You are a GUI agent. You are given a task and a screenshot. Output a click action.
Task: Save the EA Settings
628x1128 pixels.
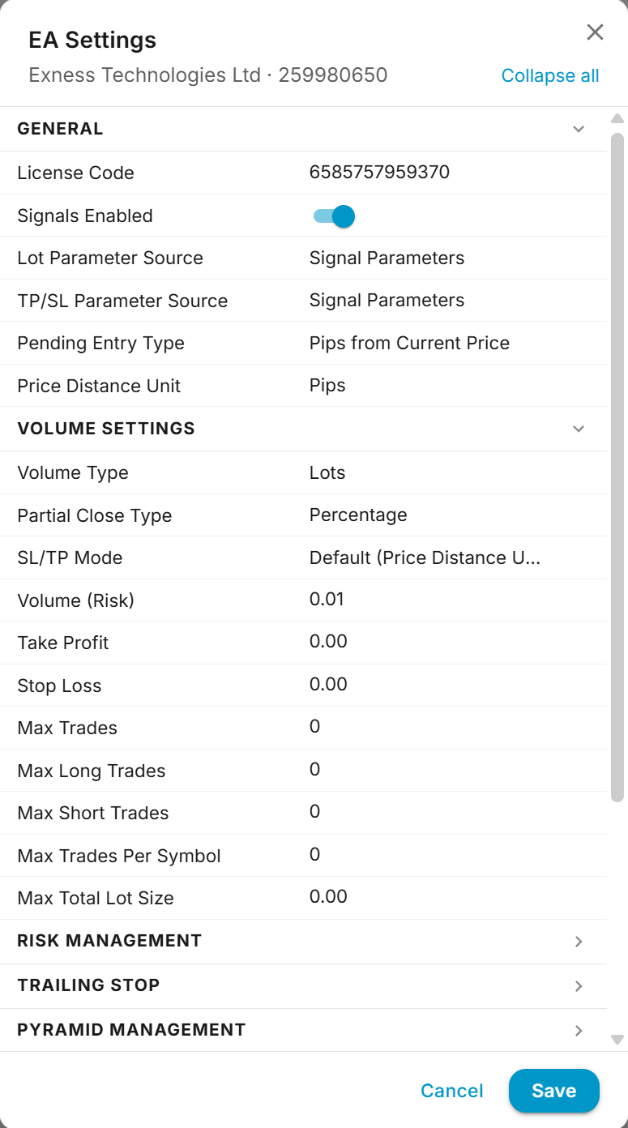click(554, 1091)
